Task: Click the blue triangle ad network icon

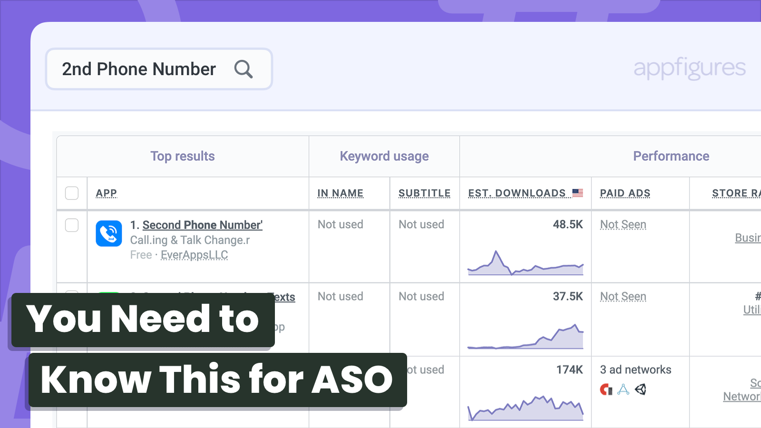Action: [624, 389]
